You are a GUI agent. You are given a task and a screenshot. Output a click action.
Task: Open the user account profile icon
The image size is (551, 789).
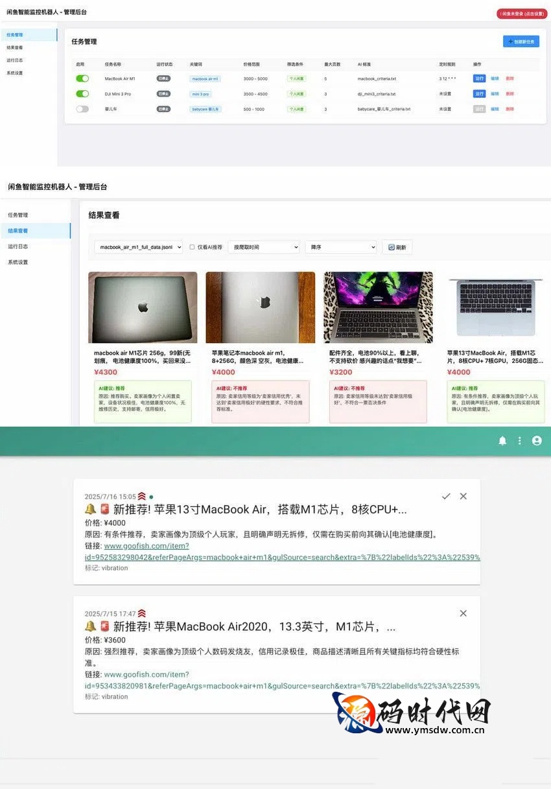(537, 441)
